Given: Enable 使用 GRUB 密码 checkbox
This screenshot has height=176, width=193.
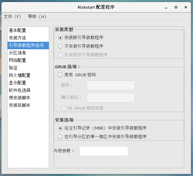Looking at the screenshot, I should point(60,75).
